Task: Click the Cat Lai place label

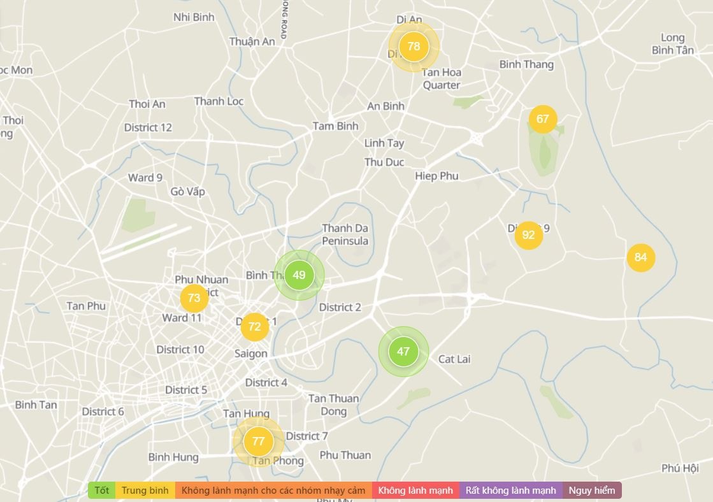Action: [x=454, y=359]
